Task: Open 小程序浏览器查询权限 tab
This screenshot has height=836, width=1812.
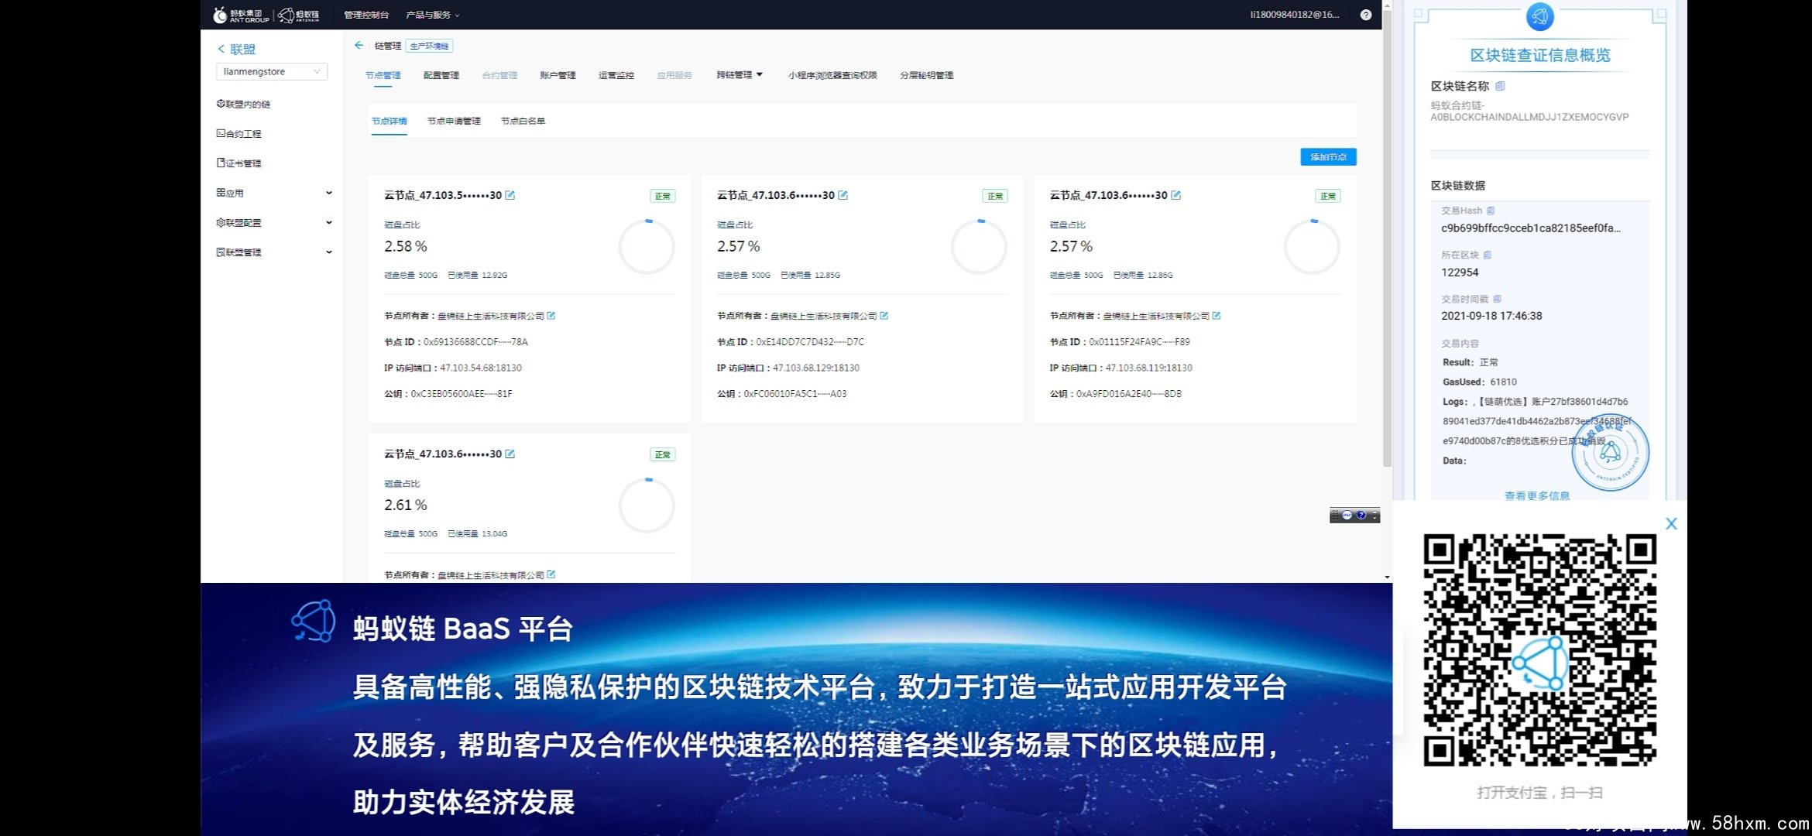Action: (832, 75)
